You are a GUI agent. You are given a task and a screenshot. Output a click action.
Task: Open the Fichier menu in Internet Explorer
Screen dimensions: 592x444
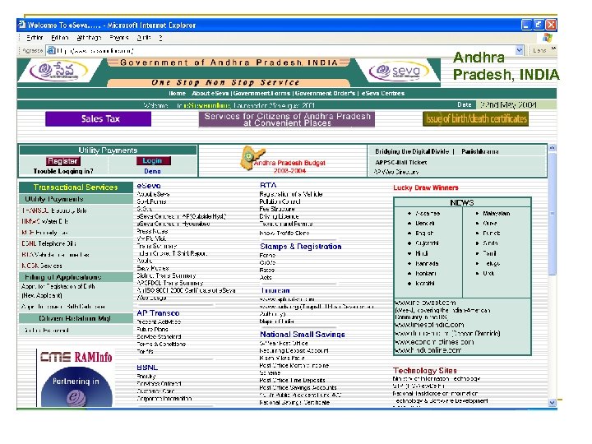[35, 38]
